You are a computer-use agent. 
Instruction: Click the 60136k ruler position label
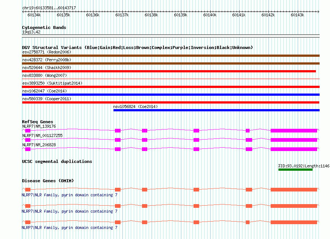(93, 15)
